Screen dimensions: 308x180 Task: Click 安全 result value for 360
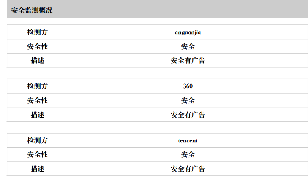(x=188, y=100)
